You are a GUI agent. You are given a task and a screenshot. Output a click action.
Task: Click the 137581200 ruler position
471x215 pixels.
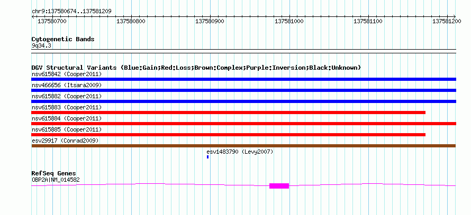[x=447, y=22]
